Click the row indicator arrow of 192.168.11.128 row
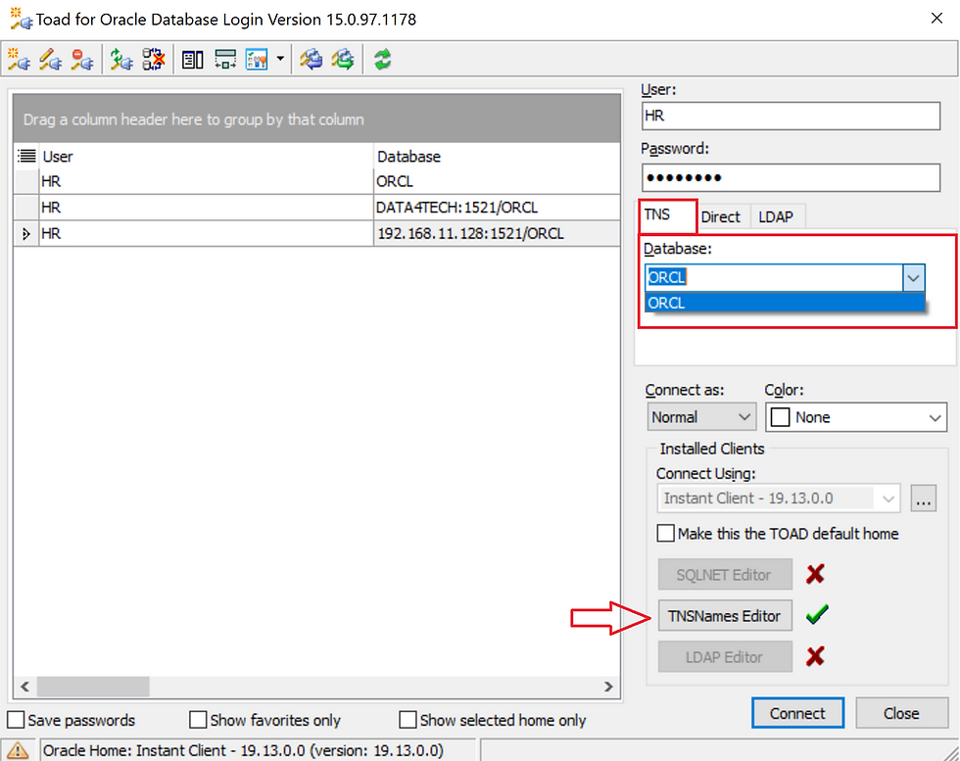The image size is (960, 761). [25, 234]
